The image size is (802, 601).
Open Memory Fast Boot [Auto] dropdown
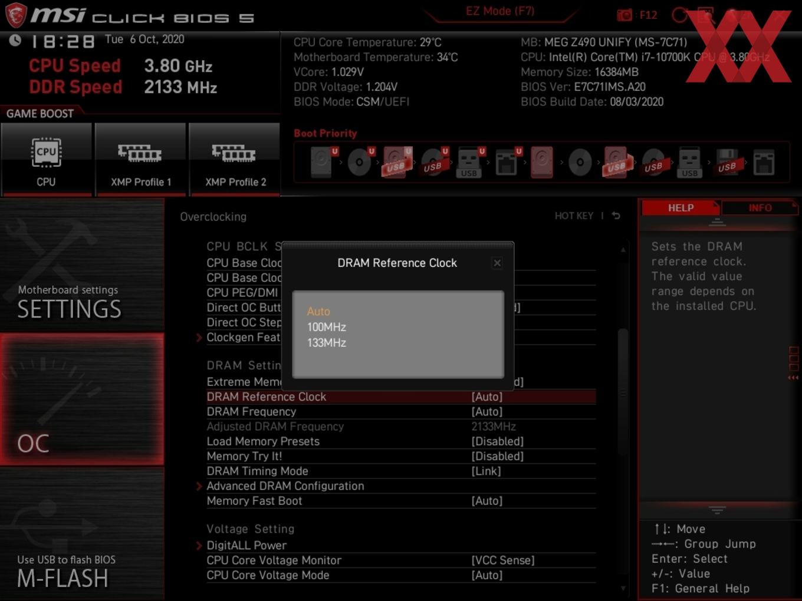(x=487, y=501)
